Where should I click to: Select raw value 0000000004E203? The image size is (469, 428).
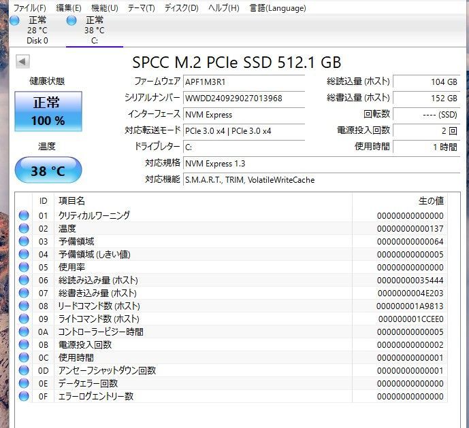click(x=410, y=293)
